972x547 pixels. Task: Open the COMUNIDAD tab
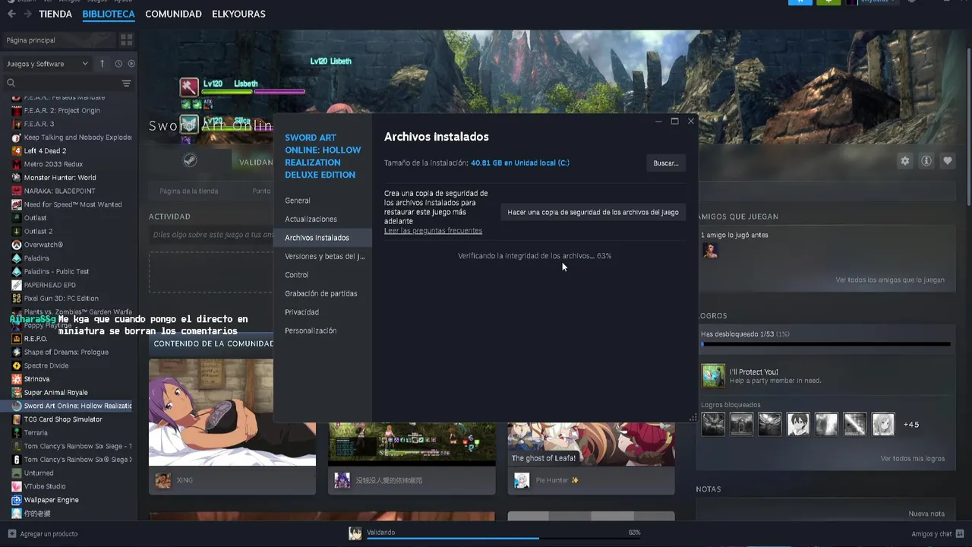click(x=173, y=14)
